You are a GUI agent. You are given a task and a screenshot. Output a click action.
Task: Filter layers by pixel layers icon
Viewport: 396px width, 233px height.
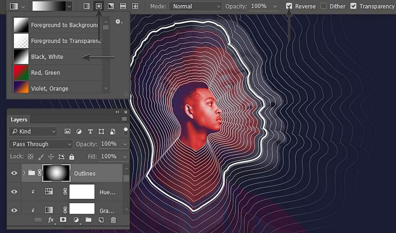[x=68, y=131]
